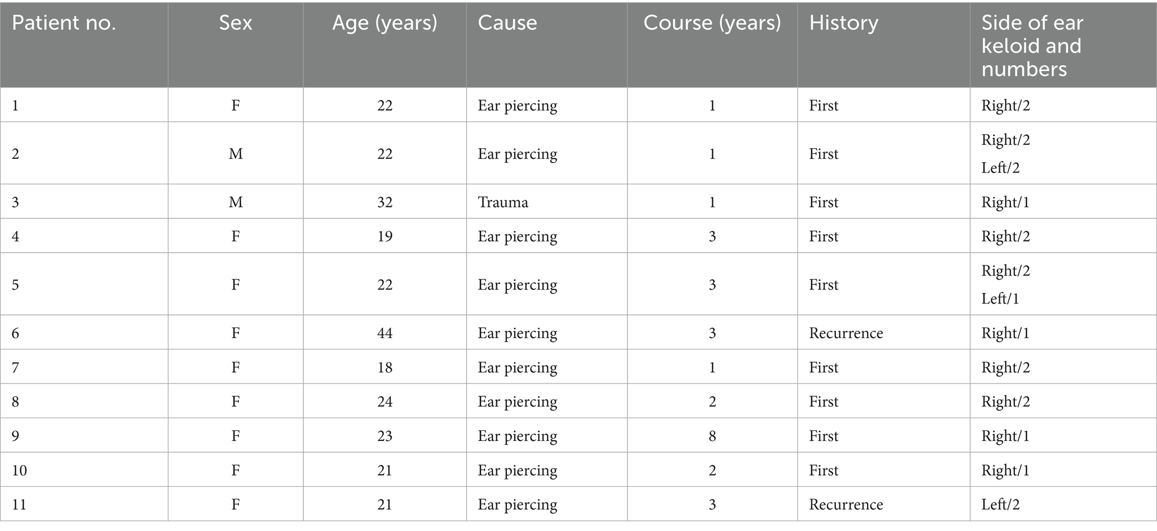Screen dimensions: 1157x531
Task: Click the 'Sex' column header
Action: click(x=236, y=23)
